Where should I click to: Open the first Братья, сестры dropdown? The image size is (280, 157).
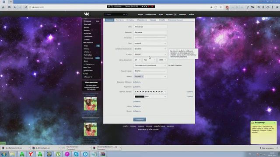tap(150, 92)
